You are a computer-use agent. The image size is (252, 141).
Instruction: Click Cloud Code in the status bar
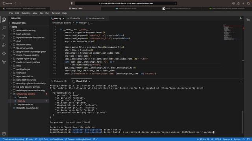56,139
